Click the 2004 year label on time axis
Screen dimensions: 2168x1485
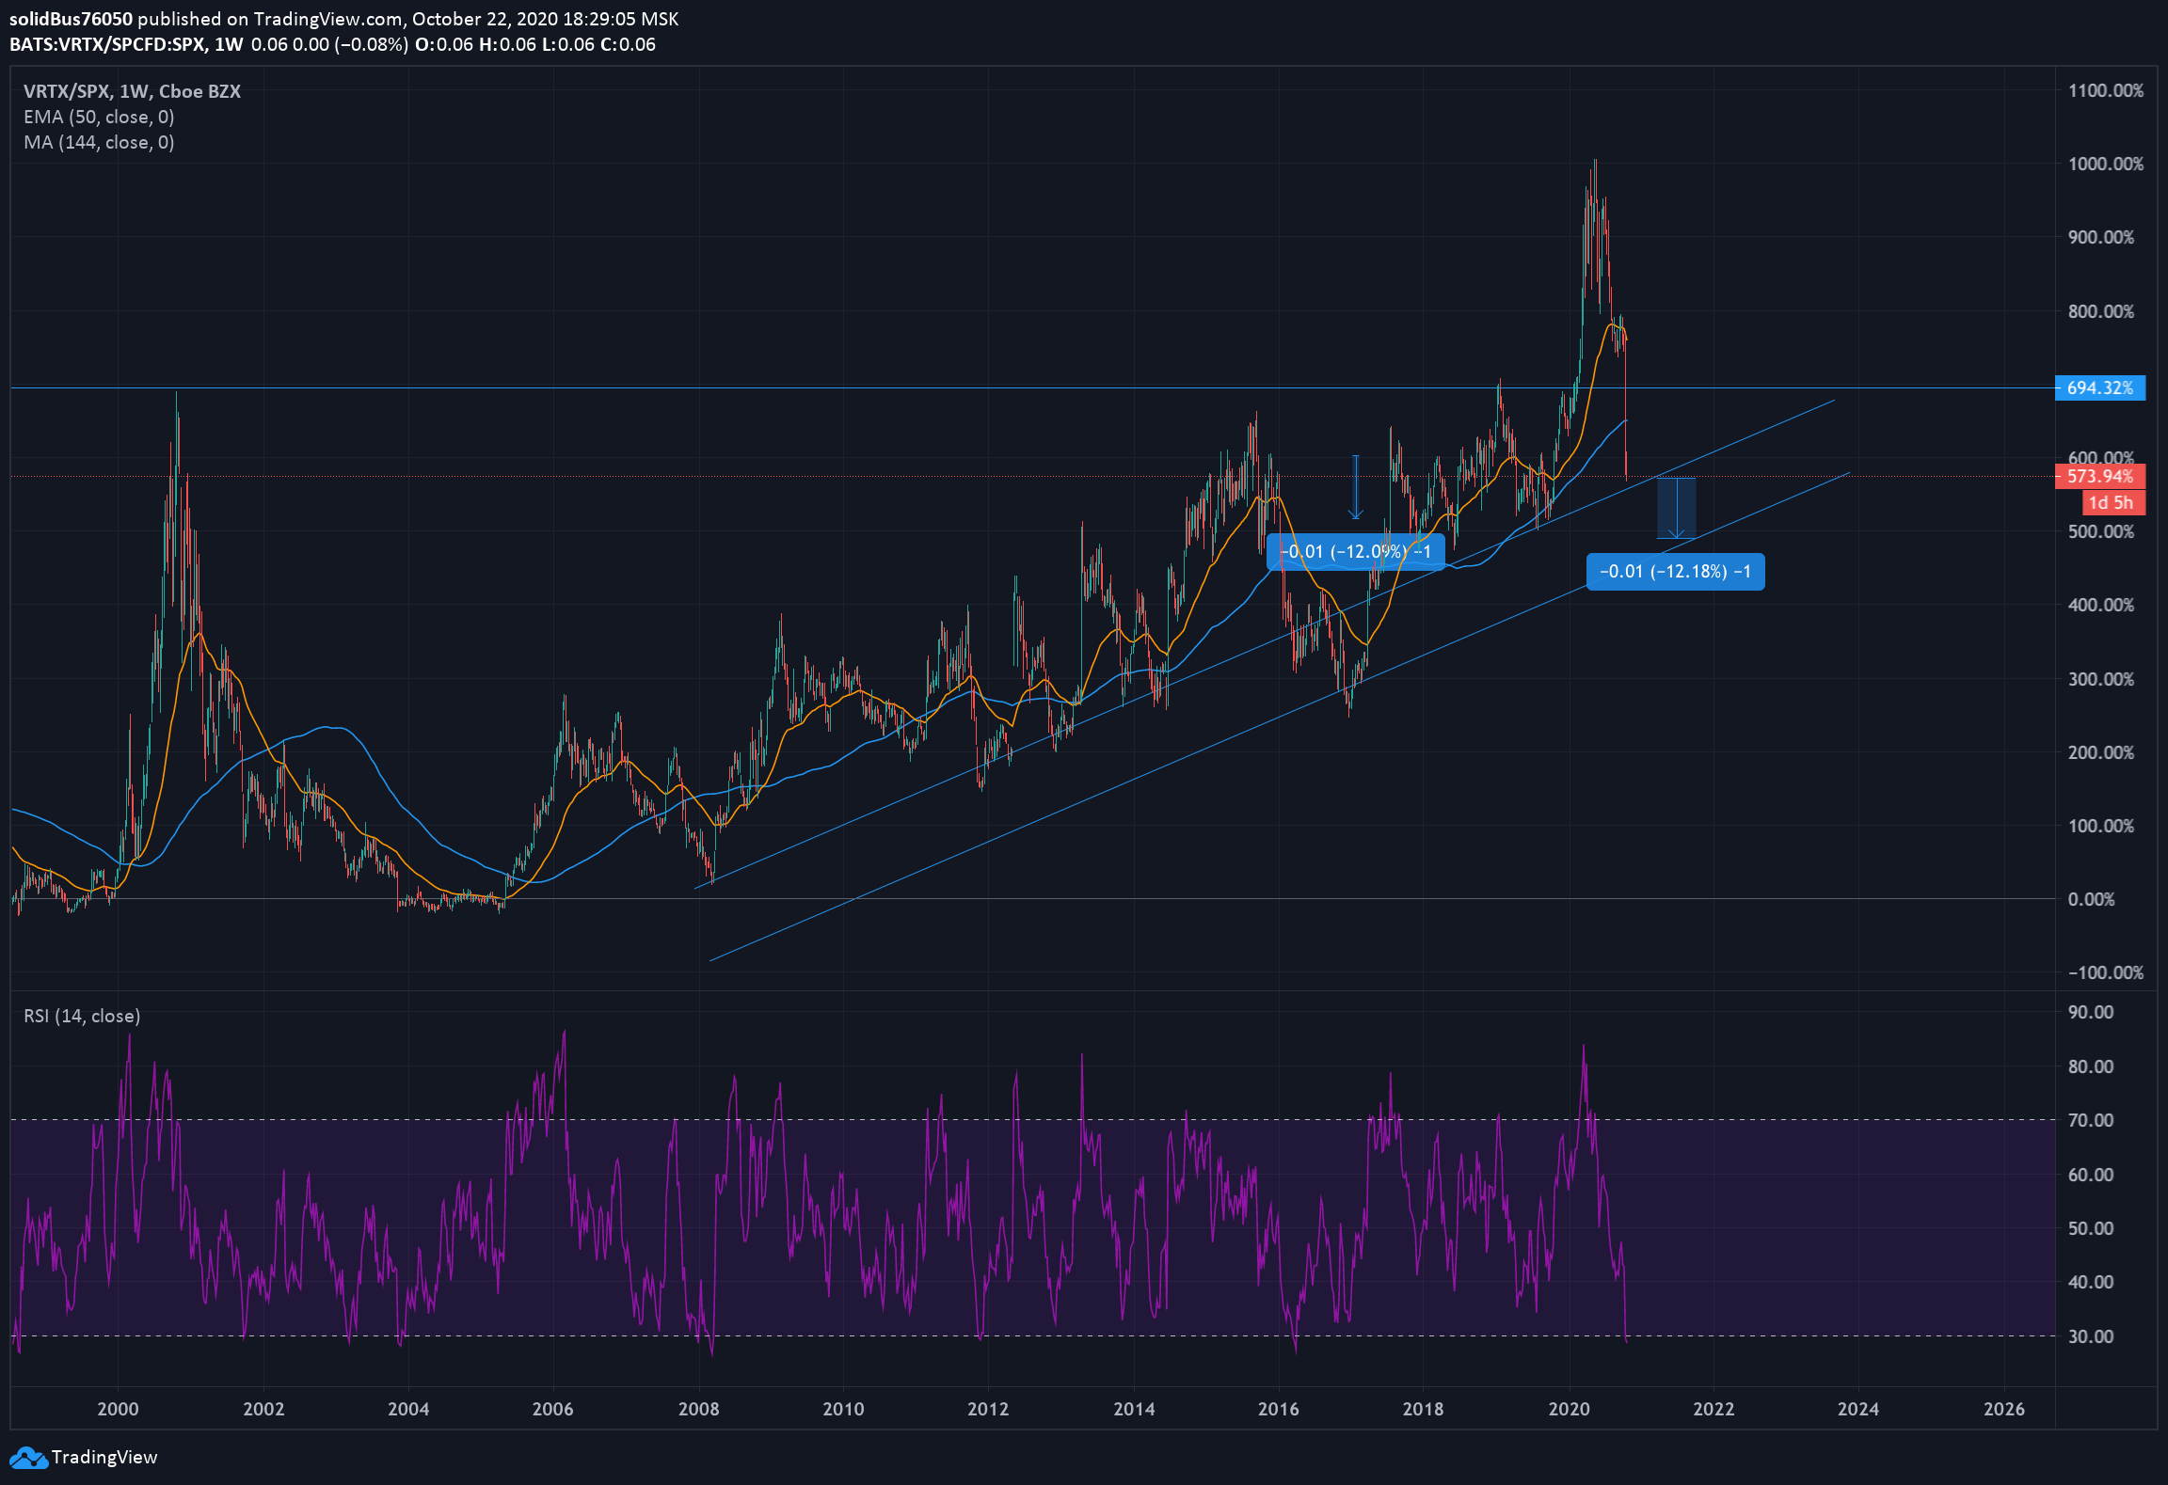[408, 1409]
